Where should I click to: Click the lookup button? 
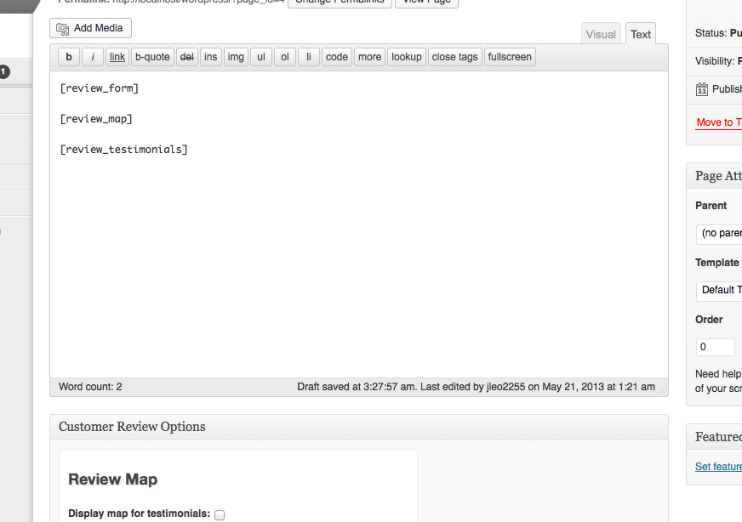[407, 57]
